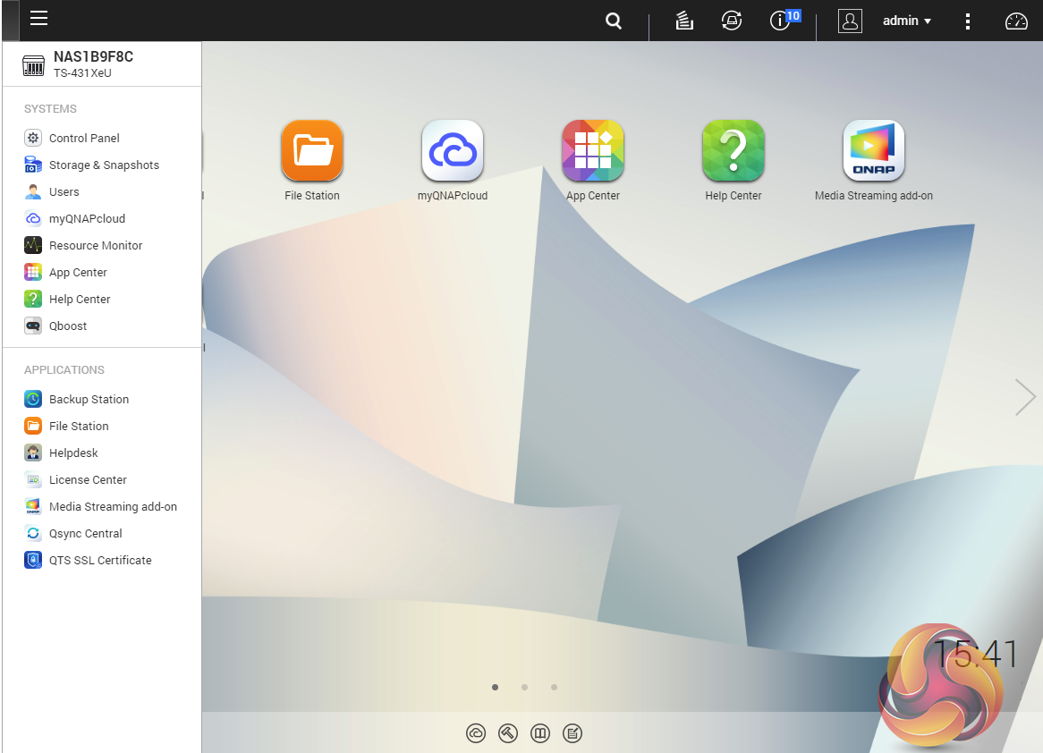Click the 15:41 desktop clock
1043x753 pixels.
976,654
